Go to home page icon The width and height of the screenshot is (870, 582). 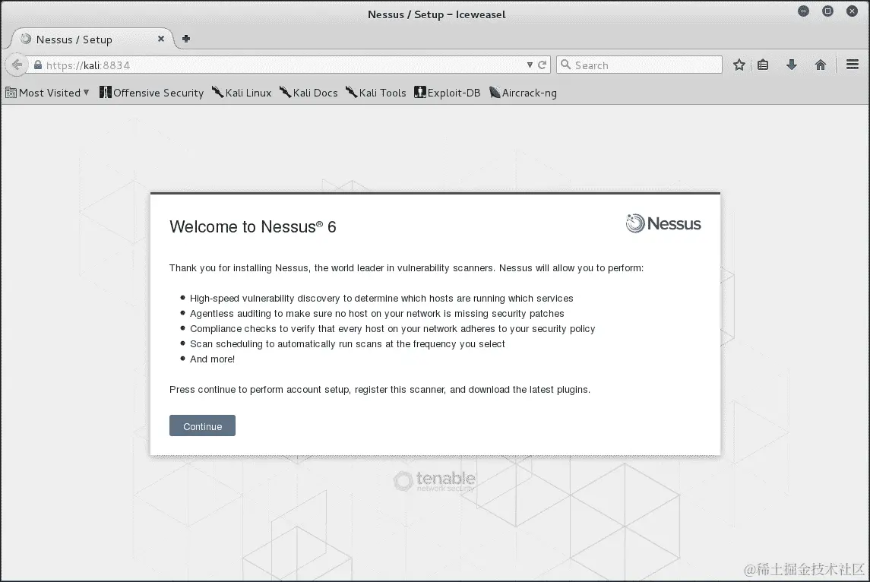coord(820,65)
